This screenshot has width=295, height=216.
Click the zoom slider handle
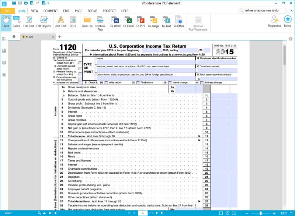tap(261, 213)
